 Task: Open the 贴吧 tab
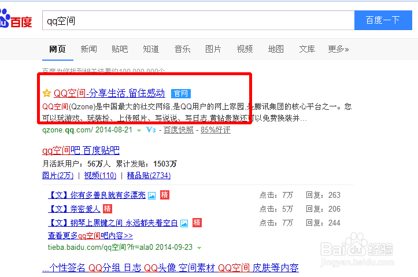120,49
